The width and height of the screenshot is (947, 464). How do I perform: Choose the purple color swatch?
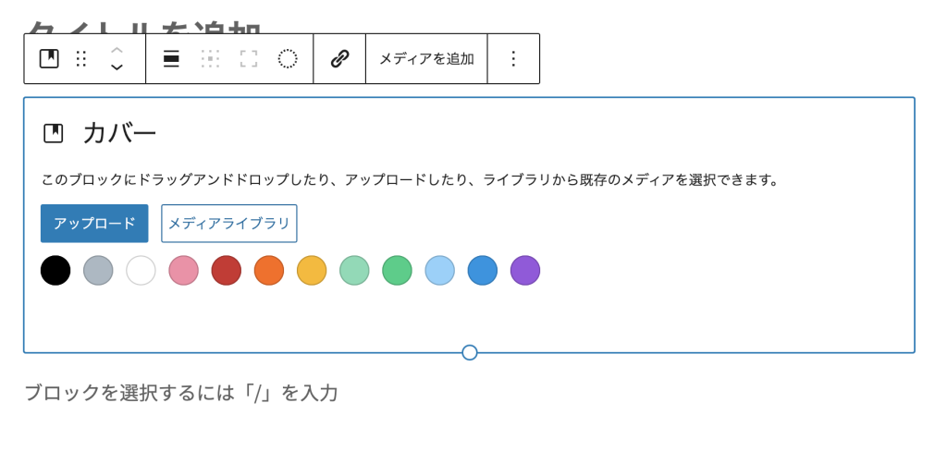(x=525, y=271)
